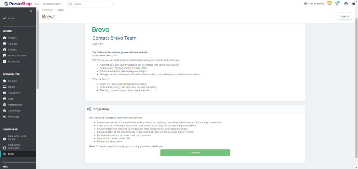Viewport: 358px width, 169px height.
Task: Open the top-right list menu icon
Action: [x=353, y=4]
